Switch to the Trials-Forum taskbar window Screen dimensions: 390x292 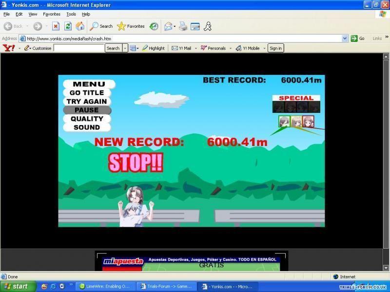pos(167,287)
